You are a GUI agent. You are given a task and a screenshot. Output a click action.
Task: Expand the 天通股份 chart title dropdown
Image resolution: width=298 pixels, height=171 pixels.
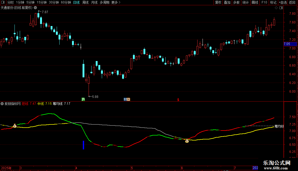point(35,8)
